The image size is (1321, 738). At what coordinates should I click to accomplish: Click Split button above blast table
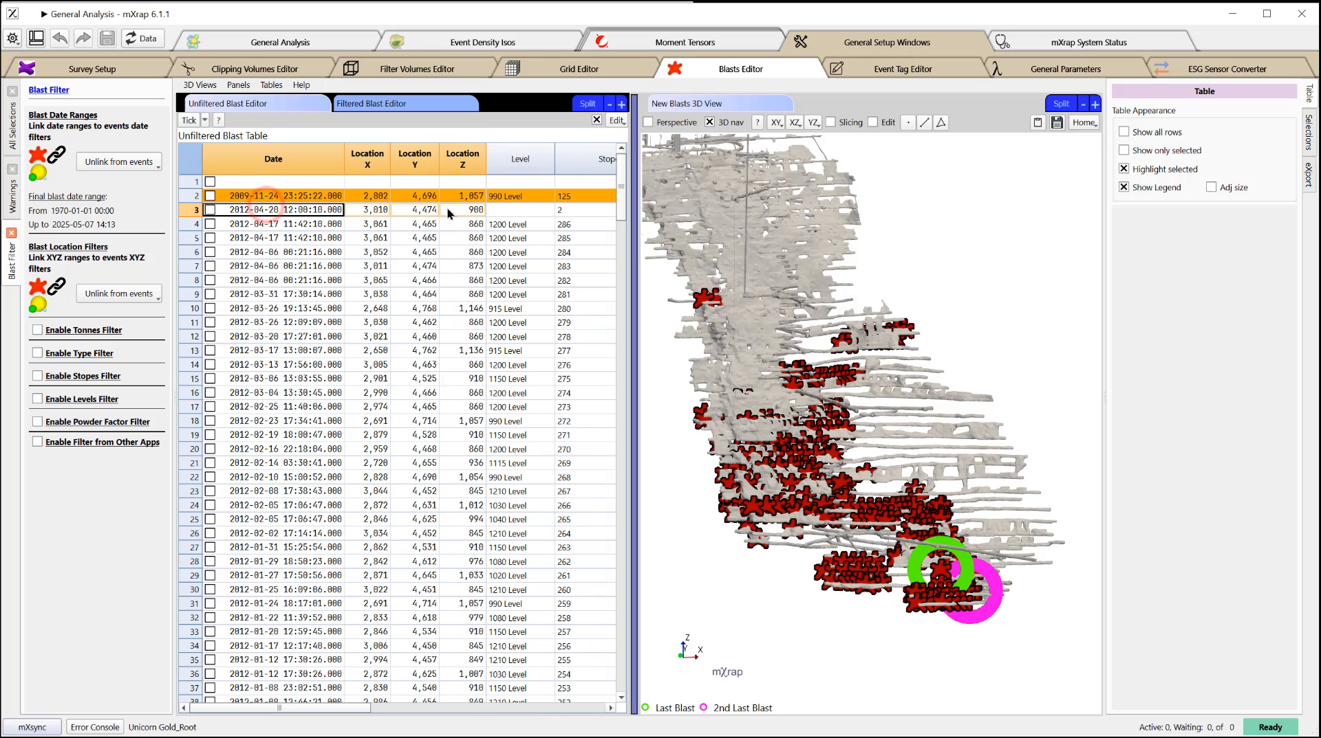[588, 103]
